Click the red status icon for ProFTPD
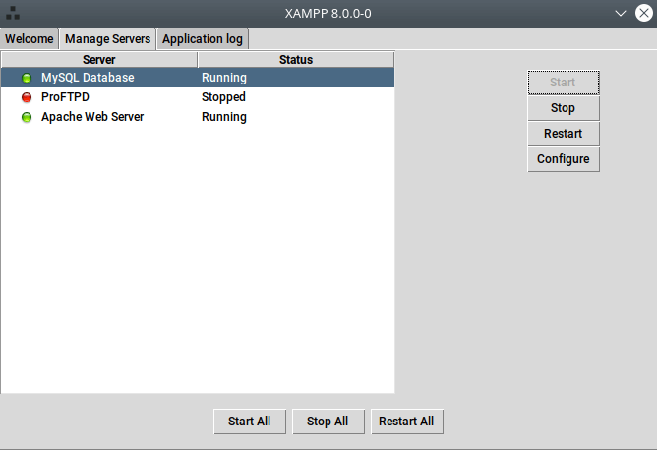The height and width of the screenshot is (450, 657). pos(27,97)
